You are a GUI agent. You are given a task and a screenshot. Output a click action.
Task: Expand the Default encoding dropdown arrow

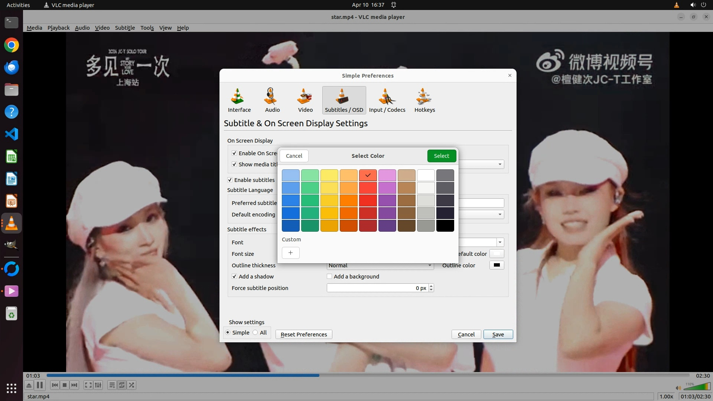click(x=500, y=215)
